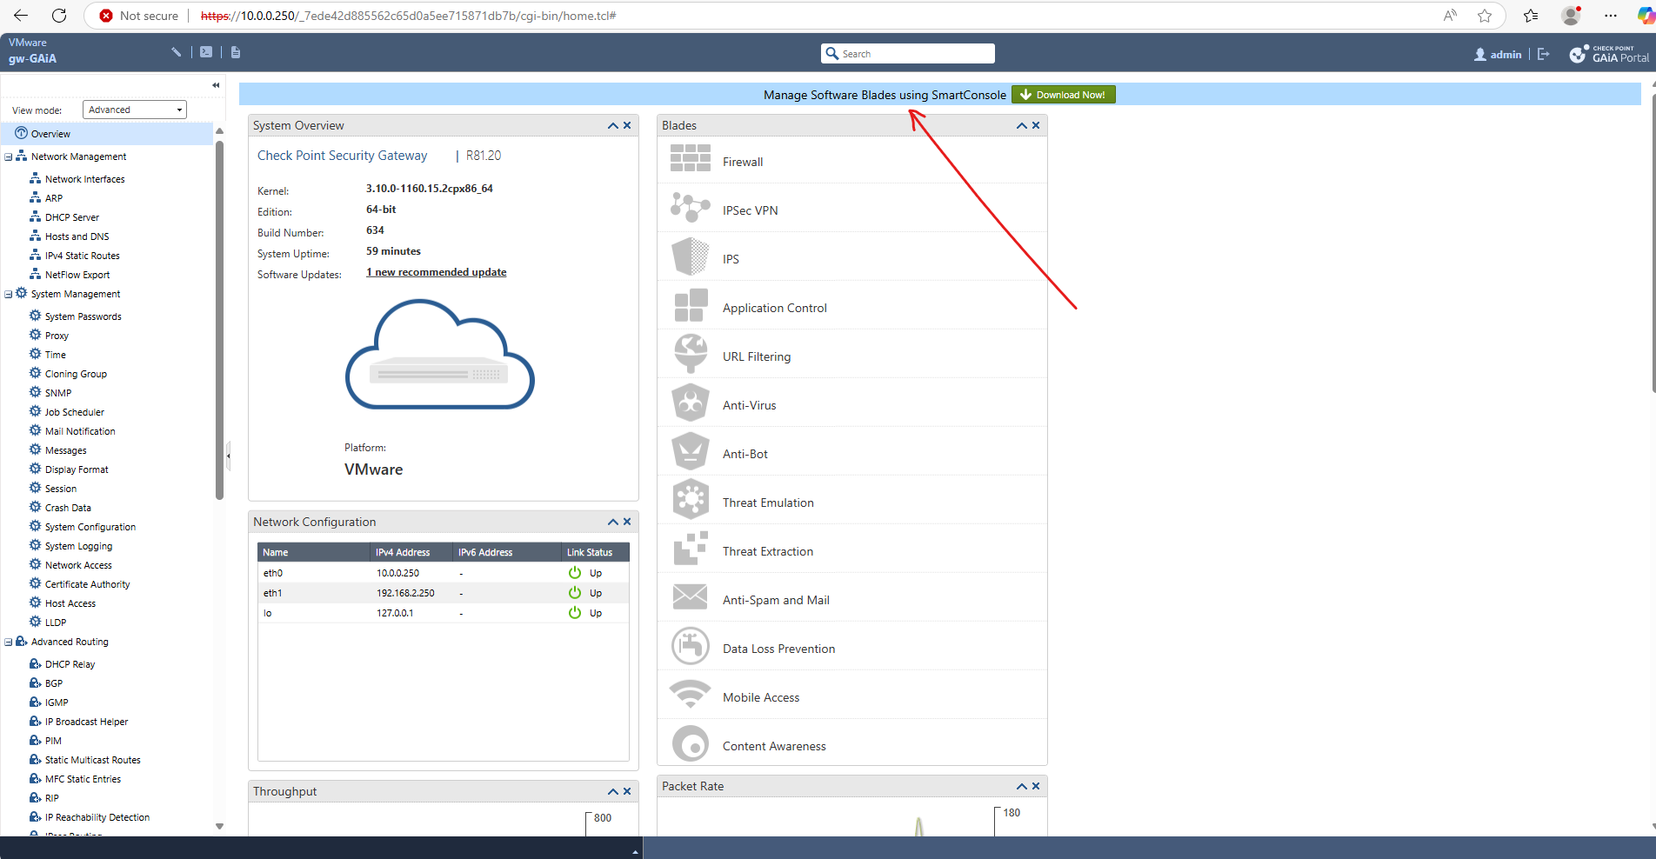Collapse the Advanced Routing tree group

pyautogui.click(x=9, y=643)
